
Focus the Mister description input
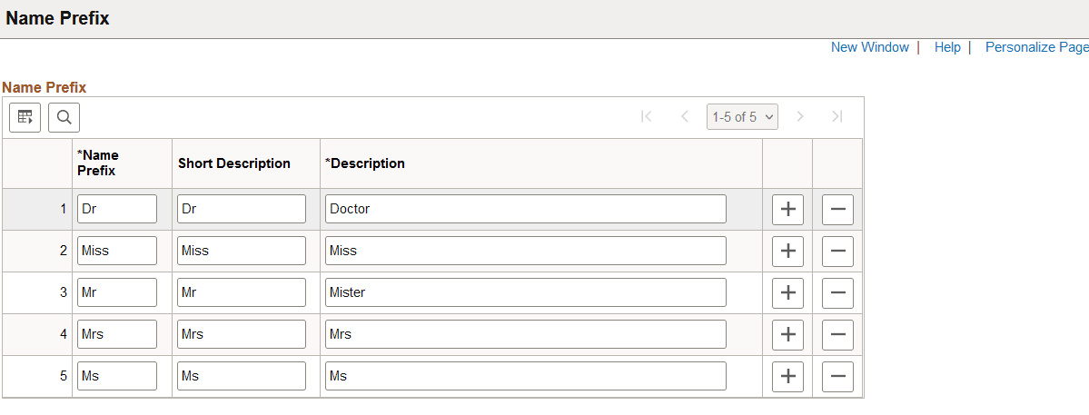point(525,292)
